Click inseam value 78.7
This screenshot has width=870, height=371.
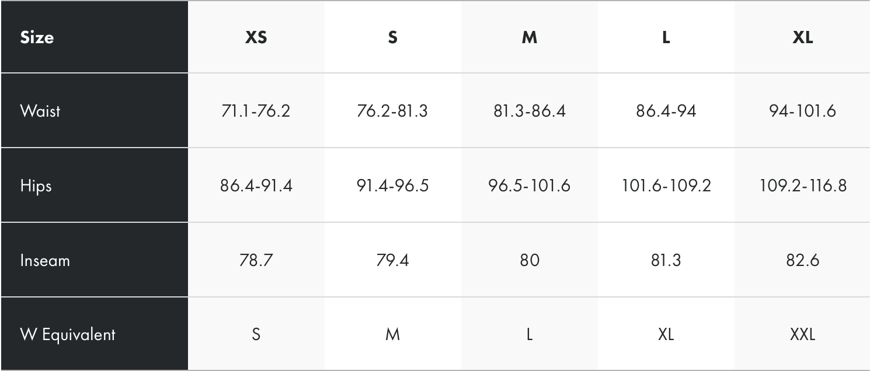coord(256,260)
